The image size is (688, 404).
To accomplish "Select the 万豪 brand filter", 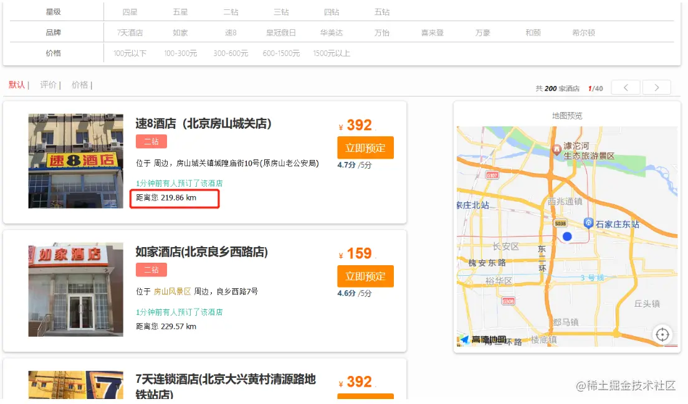I will point(482,33).
